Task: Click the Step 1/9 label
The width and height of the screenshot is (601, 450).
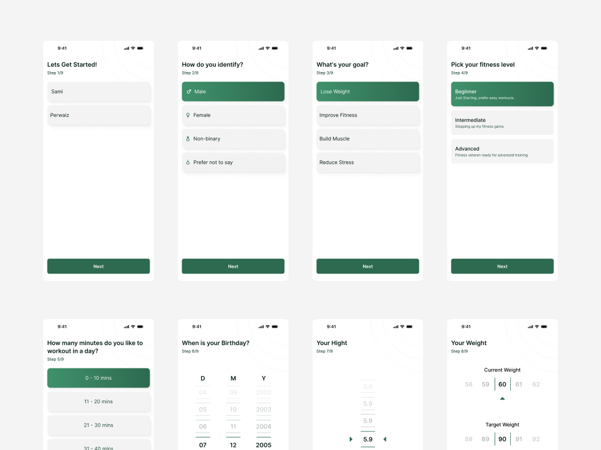Action: click(x=55, y=73)
